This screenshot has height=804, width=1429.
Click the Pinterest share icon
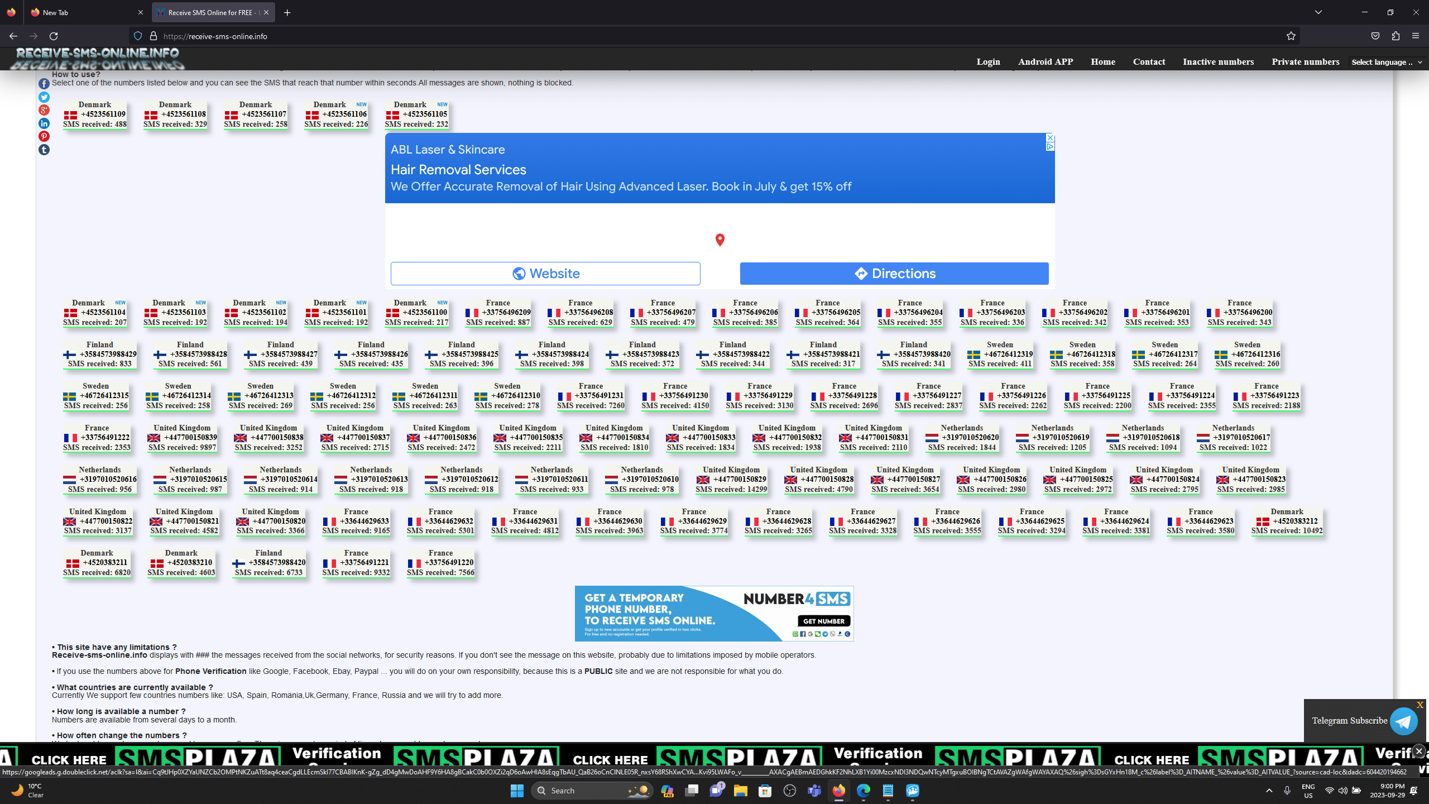pos(44,136)
